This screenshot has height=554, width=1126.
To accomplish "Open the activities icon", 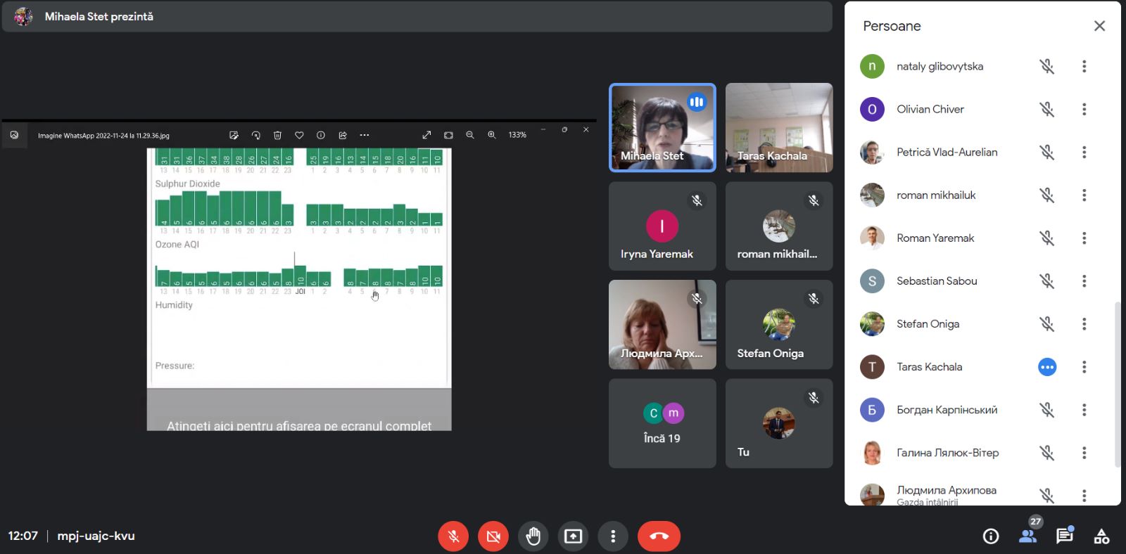I will click(1101, 536).
